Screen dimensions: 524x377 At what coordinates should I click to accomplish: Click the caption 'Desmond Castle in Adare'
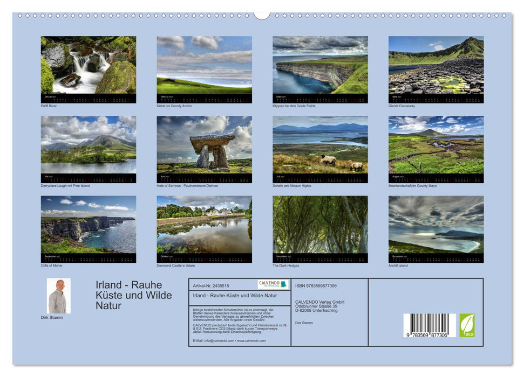pos(176,266)
